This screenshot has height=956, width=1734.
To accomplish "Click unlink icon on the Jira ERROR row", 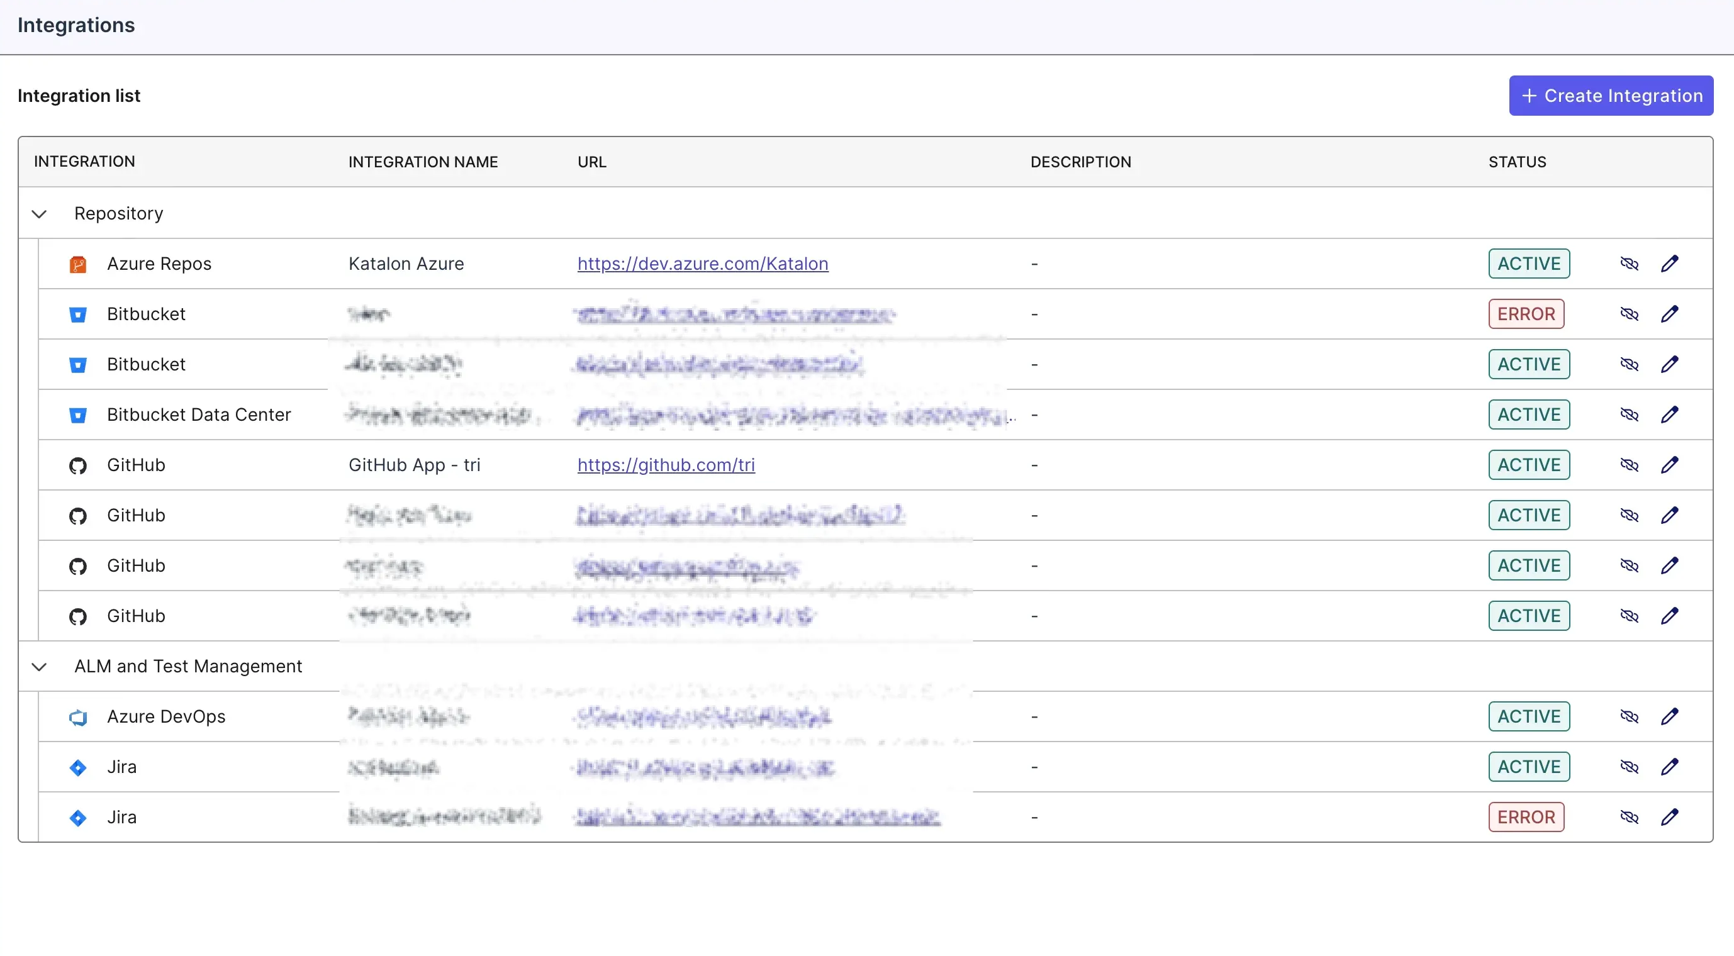I will (1628, 818).
